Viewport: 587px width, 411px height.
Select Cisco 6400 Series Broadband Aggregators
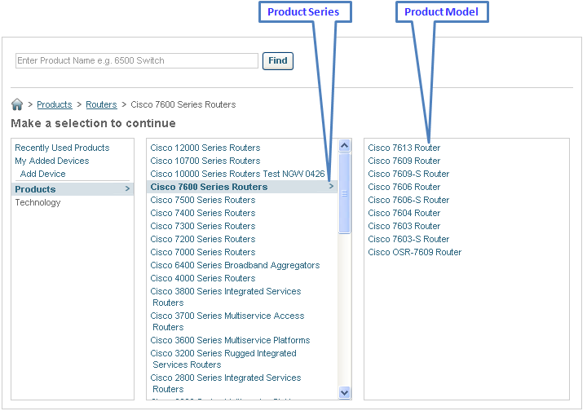point(235,266)
